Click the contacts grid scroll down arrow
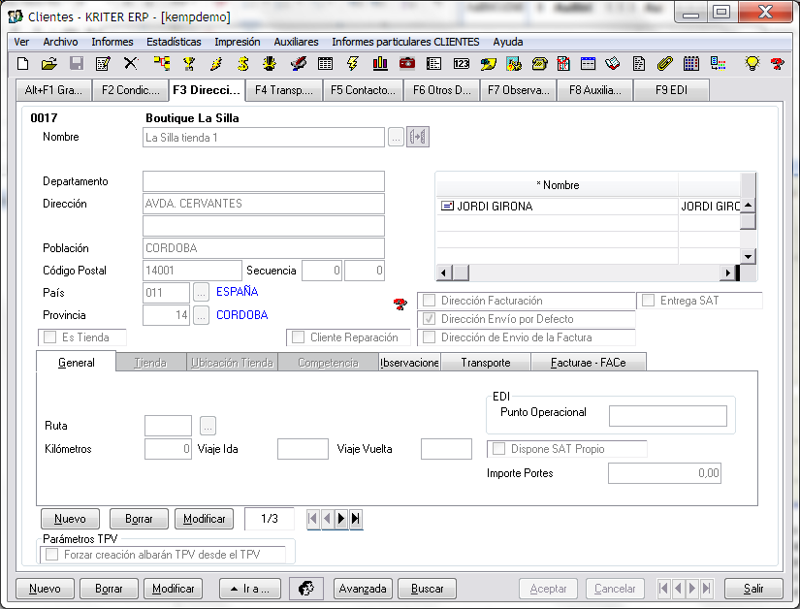Viewport: 800px width, 609px height. [x=748, y=256]
